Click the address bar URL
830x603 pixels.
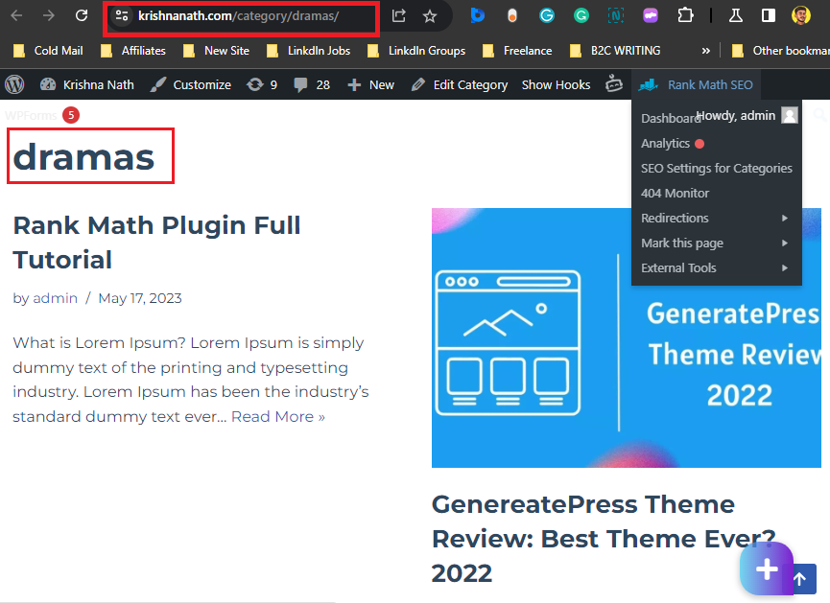(x=238, y=16)
